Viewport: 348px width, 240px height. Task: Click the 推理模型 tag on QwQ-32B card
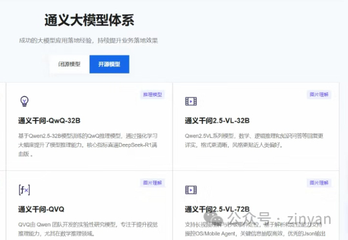(x=153, y=95)
